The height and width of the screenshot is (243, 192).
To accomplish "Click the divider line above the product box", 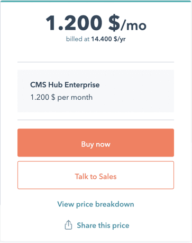I will [96, 62].
